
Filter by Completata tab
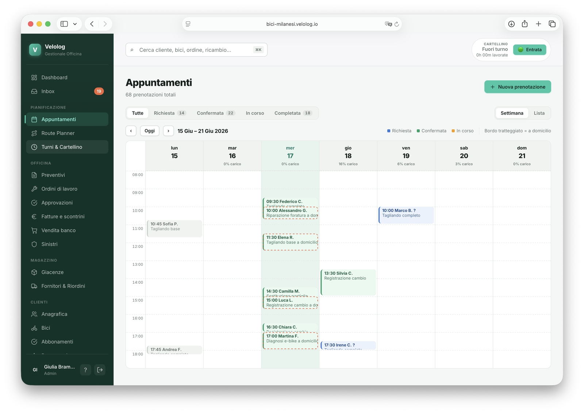click(x=293, y=113)
